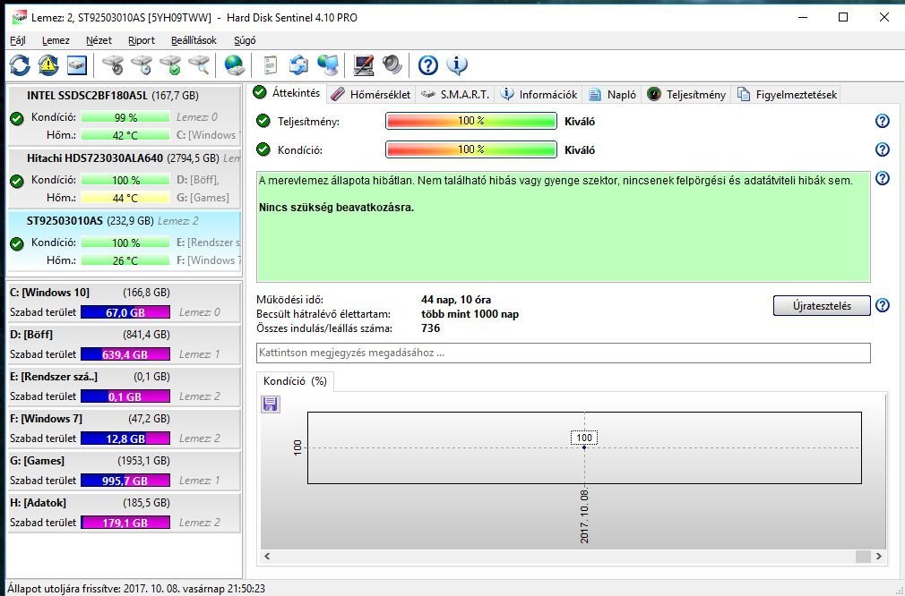Open the Riport menu
Screen dimensions: 905x596
[142, 40]
